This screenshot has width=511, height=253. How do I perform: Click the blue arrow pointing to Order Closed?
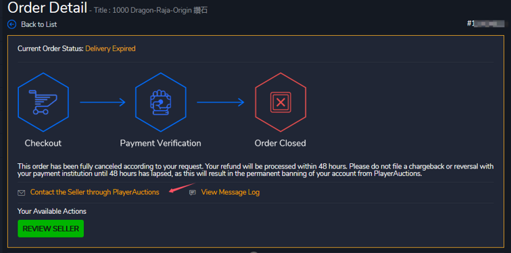tap(220, 103)
